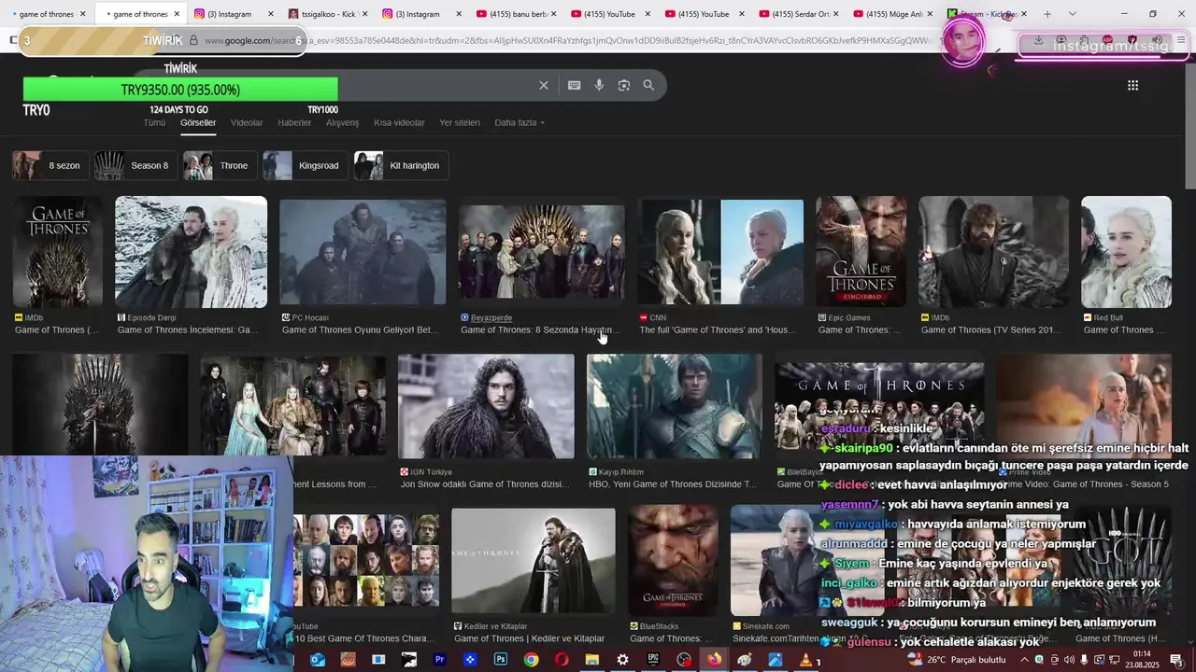Open Paint palette icon on taskbar
This screenshot has width=1196, height=672.
tap(745, 660)
